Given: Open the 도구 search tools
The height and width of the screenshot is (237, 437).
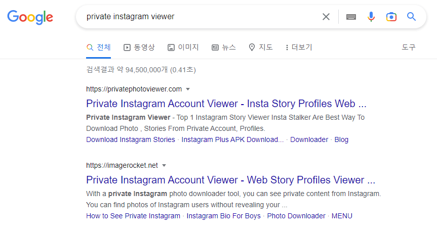Looking at the screenshot, I should [408, 48].
